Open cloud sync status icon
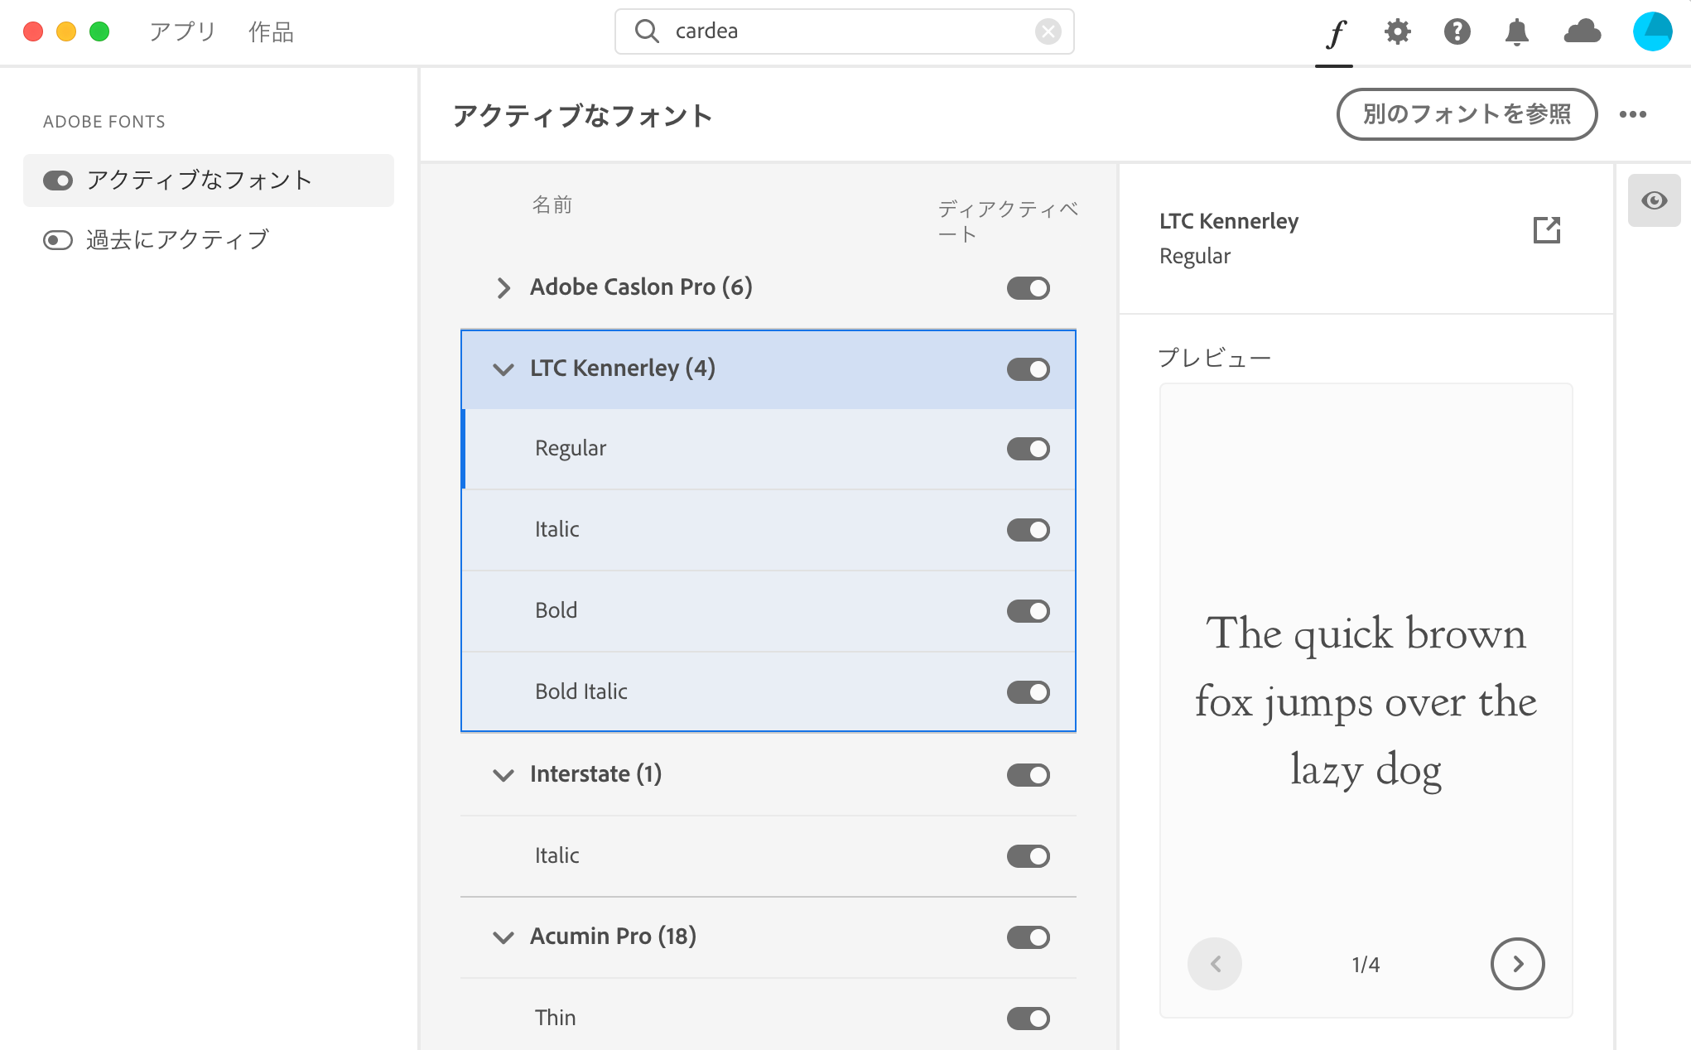1691x1050 pixels. (1582, 32)
